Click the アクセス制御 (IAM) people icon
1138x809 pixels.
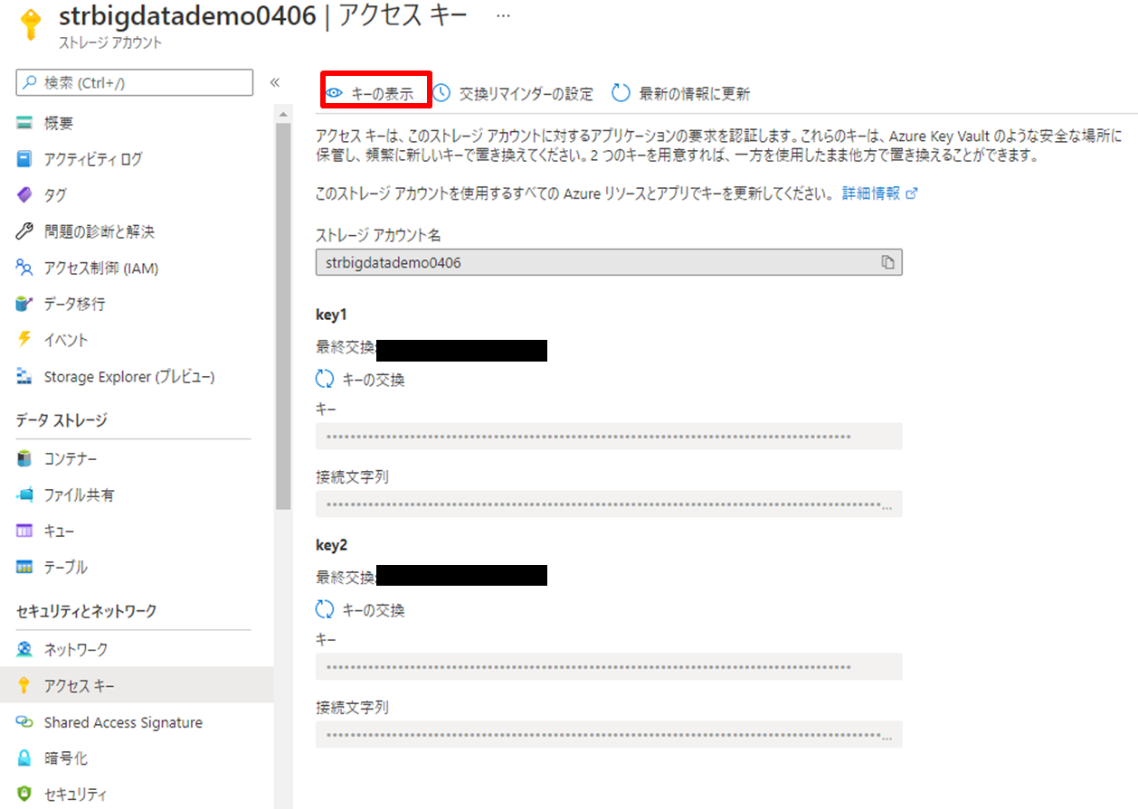tap(24, 268)
